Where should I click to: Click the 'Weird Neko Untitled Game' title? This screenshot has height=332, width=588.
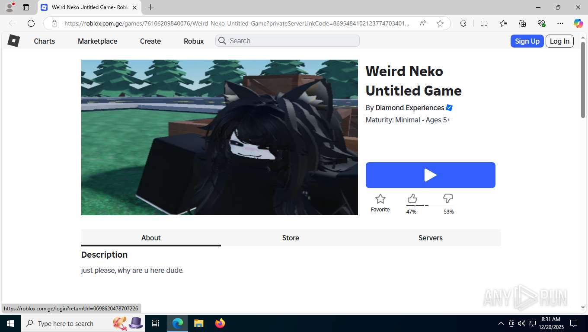[x=414, y=81]
